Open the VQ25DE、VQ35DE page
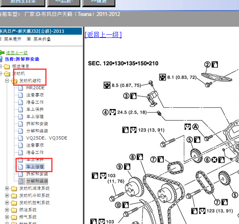239x224 pixels. [x=47, y=138]
